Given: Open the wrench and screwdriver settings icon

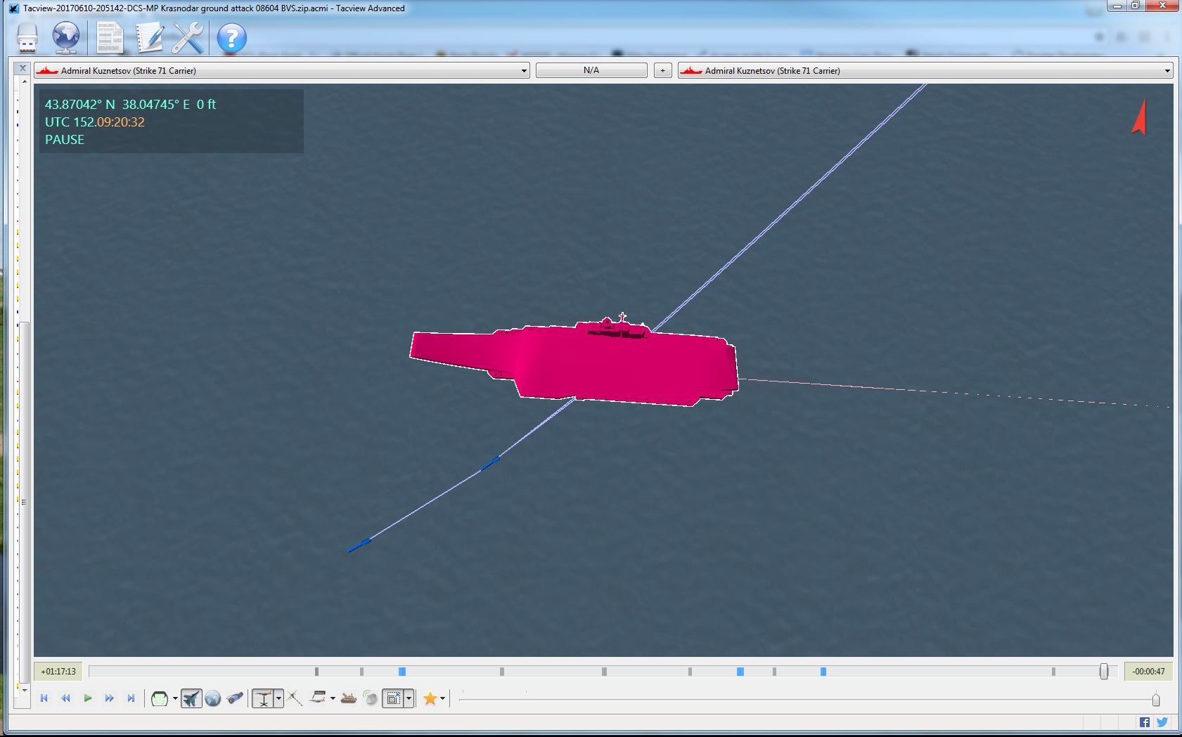Looking at the screenshot, I should (x=188, y=37).
